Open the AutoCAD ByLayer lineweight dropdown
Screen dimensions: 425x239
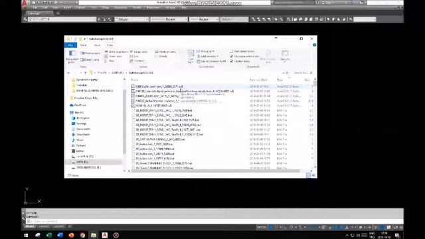coord(204,19)
